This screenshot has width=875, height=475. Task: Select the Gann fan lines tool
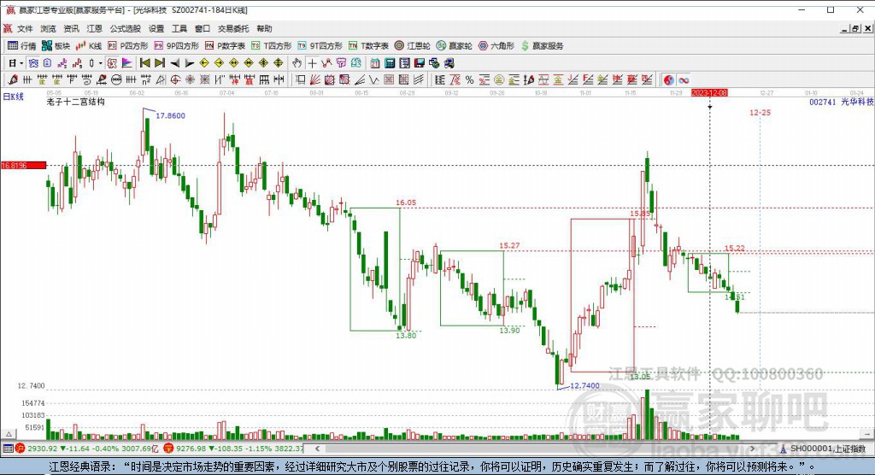[314, 79]
